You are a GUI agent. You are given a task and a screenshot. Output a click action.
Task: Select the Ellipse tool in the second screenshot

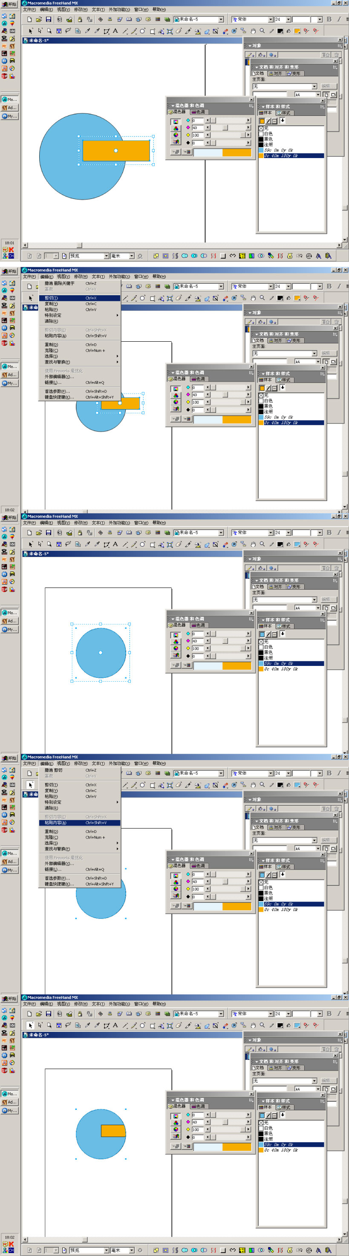click(x=142, y=298)
